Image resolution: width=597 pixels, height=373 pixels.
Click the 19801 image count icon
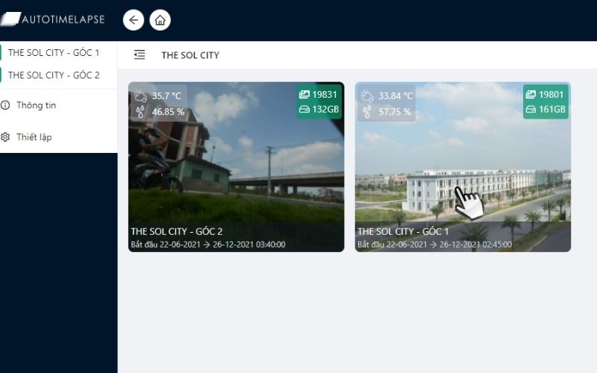(531, 95)
